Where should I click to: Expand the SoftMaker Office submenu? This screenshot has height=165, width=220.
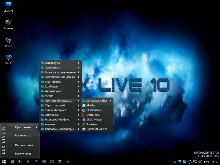(x=97, y=101)
